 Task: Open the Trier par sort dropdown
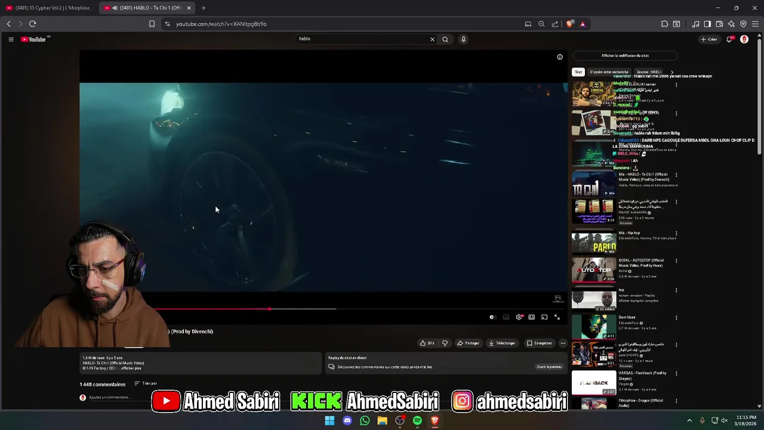click(146, 383)
